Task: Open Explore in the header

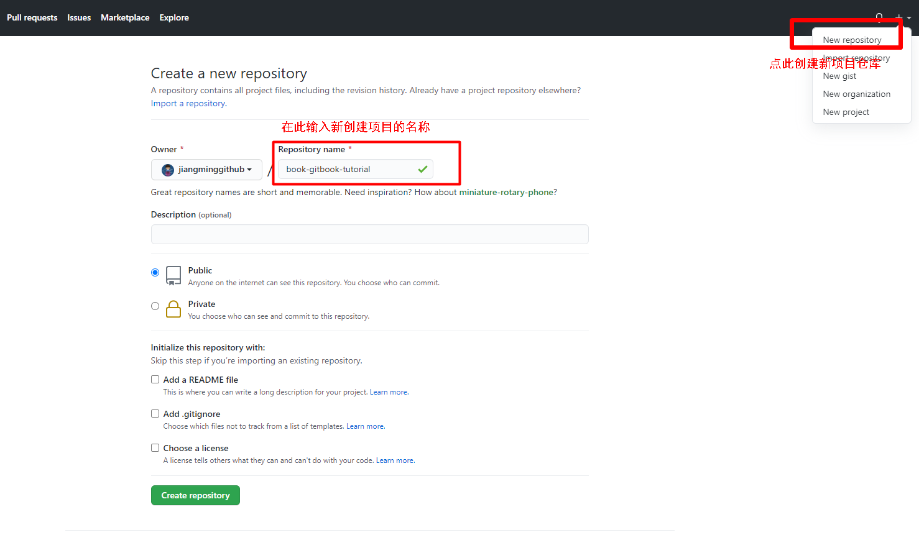Action: [x=174, y=17]
